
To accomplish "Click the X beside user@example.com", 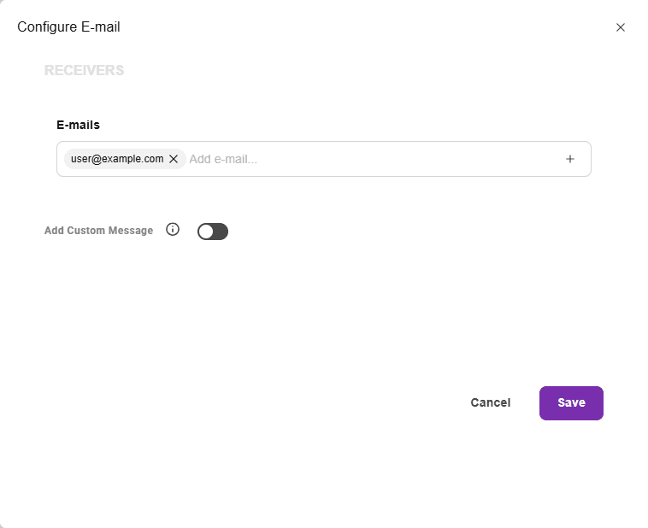I will [174, 159].
